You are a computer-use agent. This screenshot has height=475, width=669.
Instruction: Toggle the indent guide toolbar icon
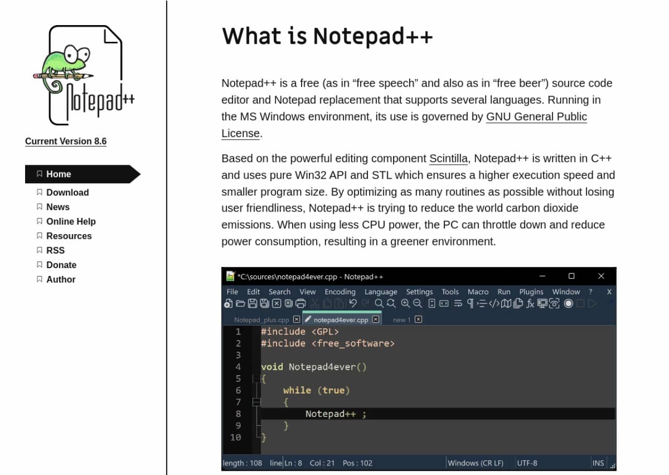(x=482, y=303)
